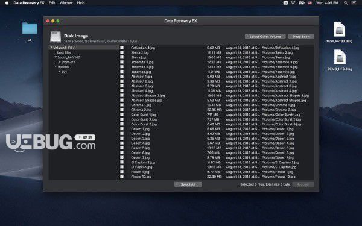This screenshot has height=226, width=362.
Task: Open the Help menu
Action: 81,3
